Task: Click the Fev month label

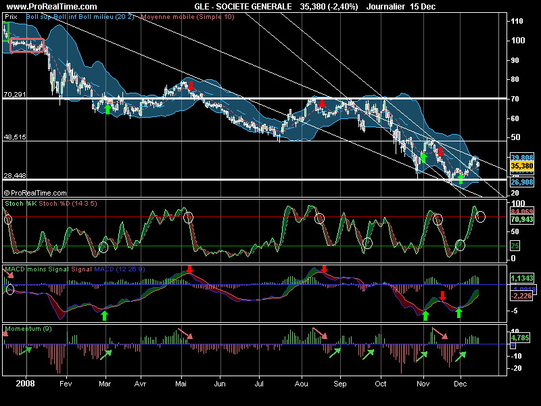Action: click(x=66, y=384)
